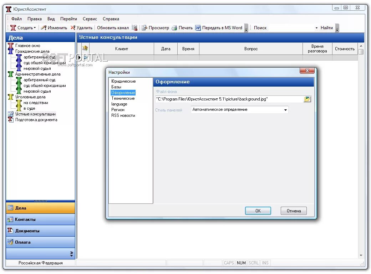371x274 pixels.
Task: Select Технические in Настройки list
Action: coord(123,98)
